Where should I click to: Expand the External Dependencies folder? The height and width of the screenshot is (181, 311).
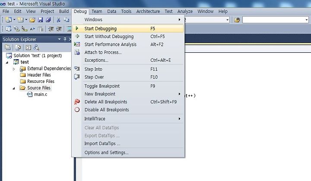pos(14,69)
